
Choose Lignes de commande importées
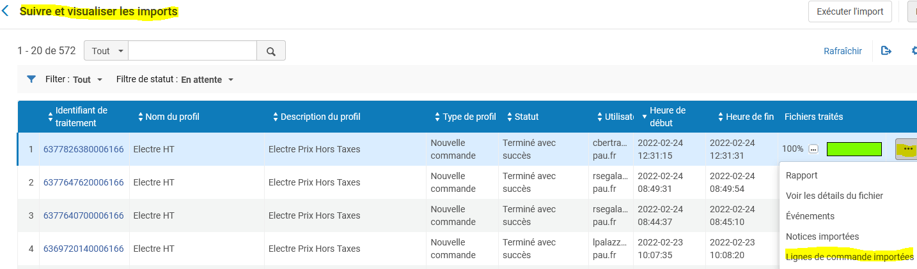coord(849,257)
